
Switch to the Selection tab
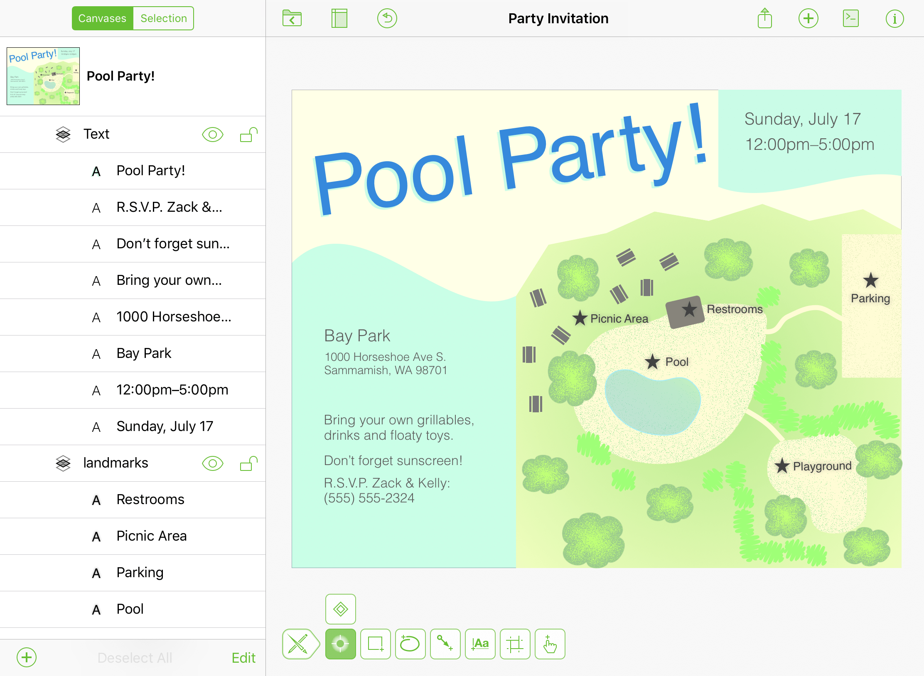point(162,17)
